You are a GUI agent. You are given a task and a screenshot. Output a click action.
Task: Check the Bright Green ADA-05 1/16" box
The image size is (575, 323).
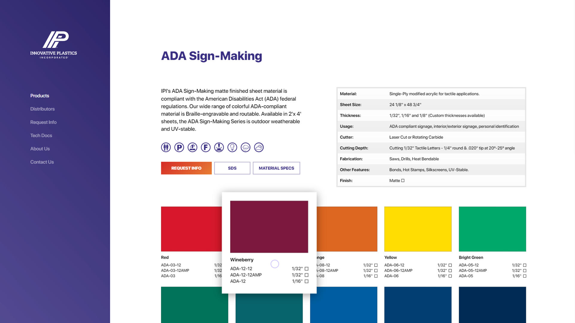pyautogui.click(x=525, y=276)
